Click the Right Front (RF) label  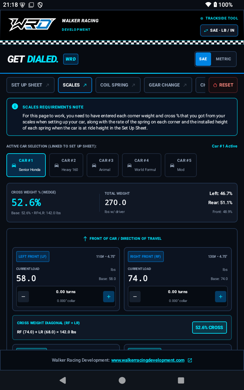145,257
